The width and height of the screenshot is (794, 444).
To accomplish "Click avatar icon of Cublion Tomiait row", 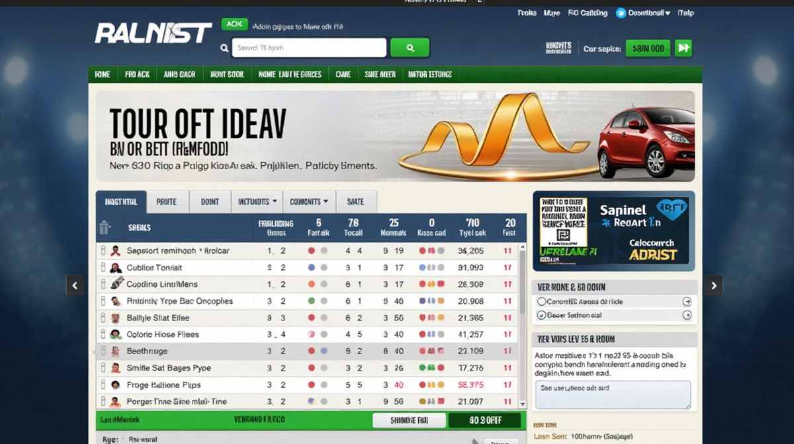I will [x=115, y=268].
